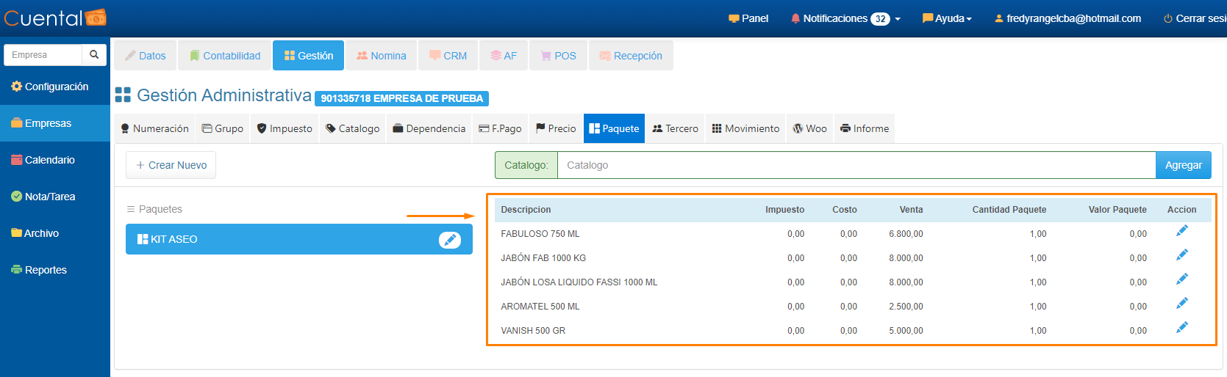Screen dimensions: 1227x377
Task: Click the Agregar button
Action: tap(1183, 165)
